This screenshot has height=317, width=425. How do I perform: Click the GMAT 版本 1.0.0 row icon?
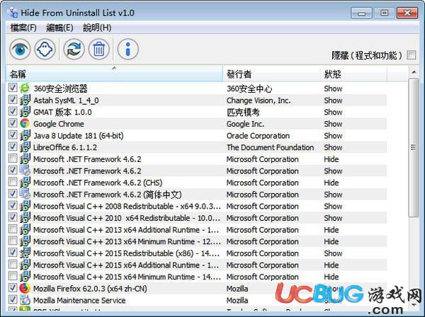[25, 112]
